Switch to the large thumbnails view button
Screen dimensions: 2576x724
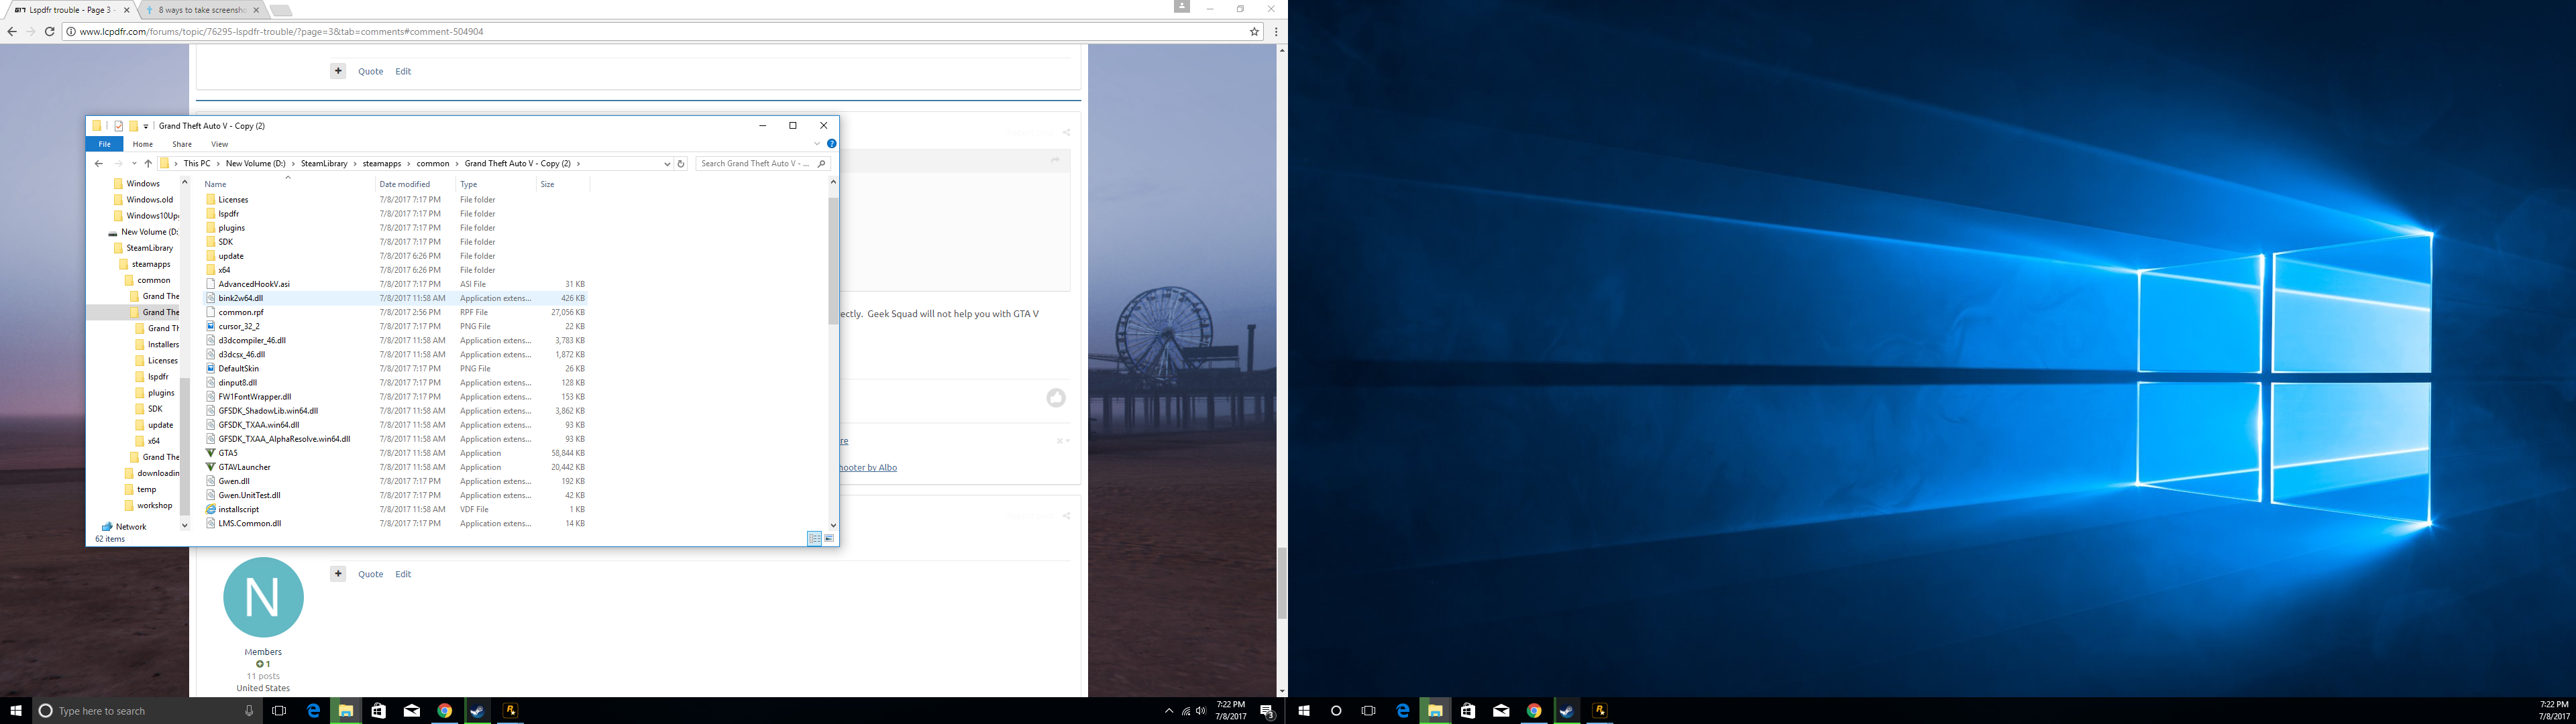(829, 539)
